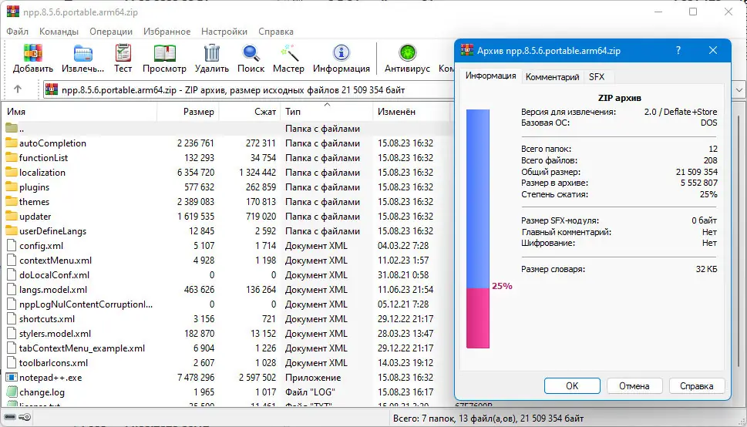This screenshot has width=747, height=427.
Task: Click the WinRAR icon in main title bar
Action: 13,12
